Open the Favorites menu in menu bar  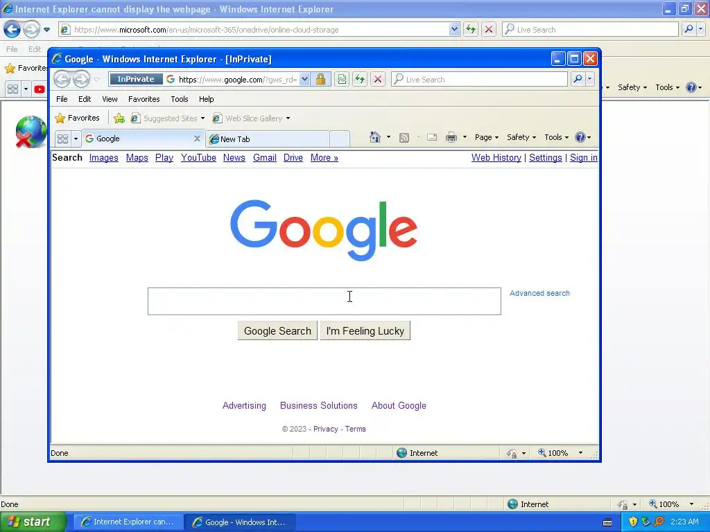144,99
